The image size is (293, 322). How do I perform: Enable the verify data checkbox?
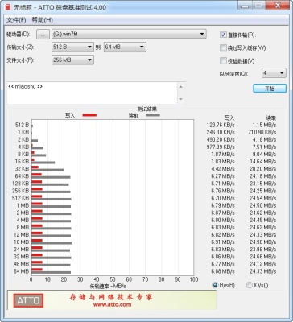pyautogui.click(x=223, y=61)
